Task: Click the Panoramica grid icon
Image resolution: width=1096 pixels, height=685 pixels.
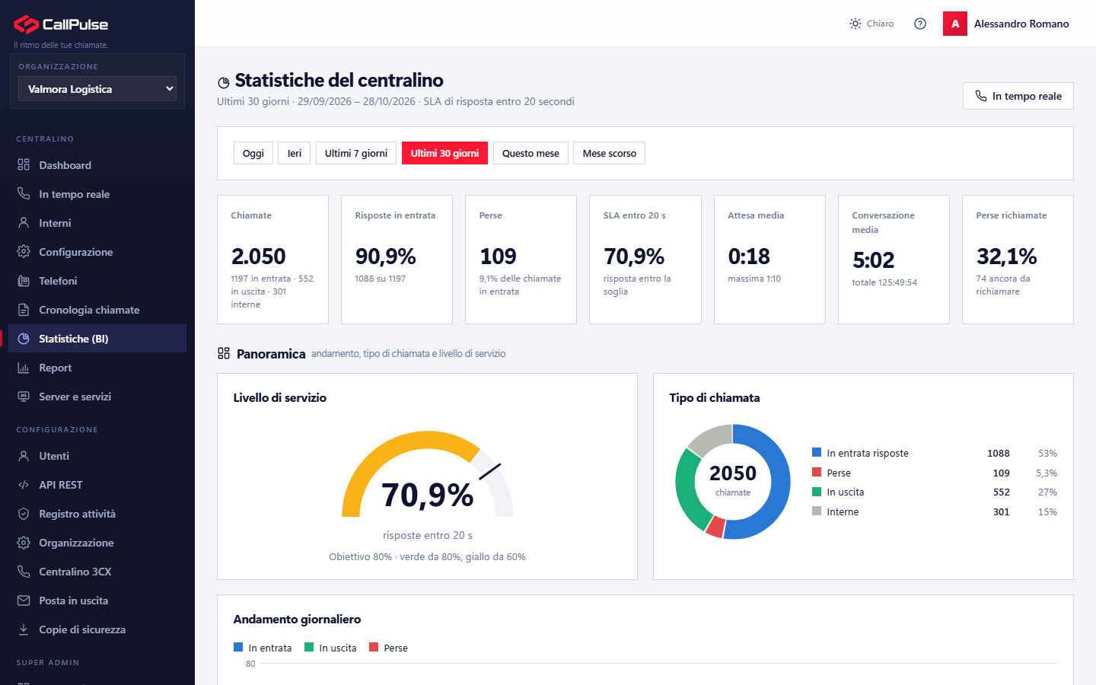Action: click(x=224, y=353)
